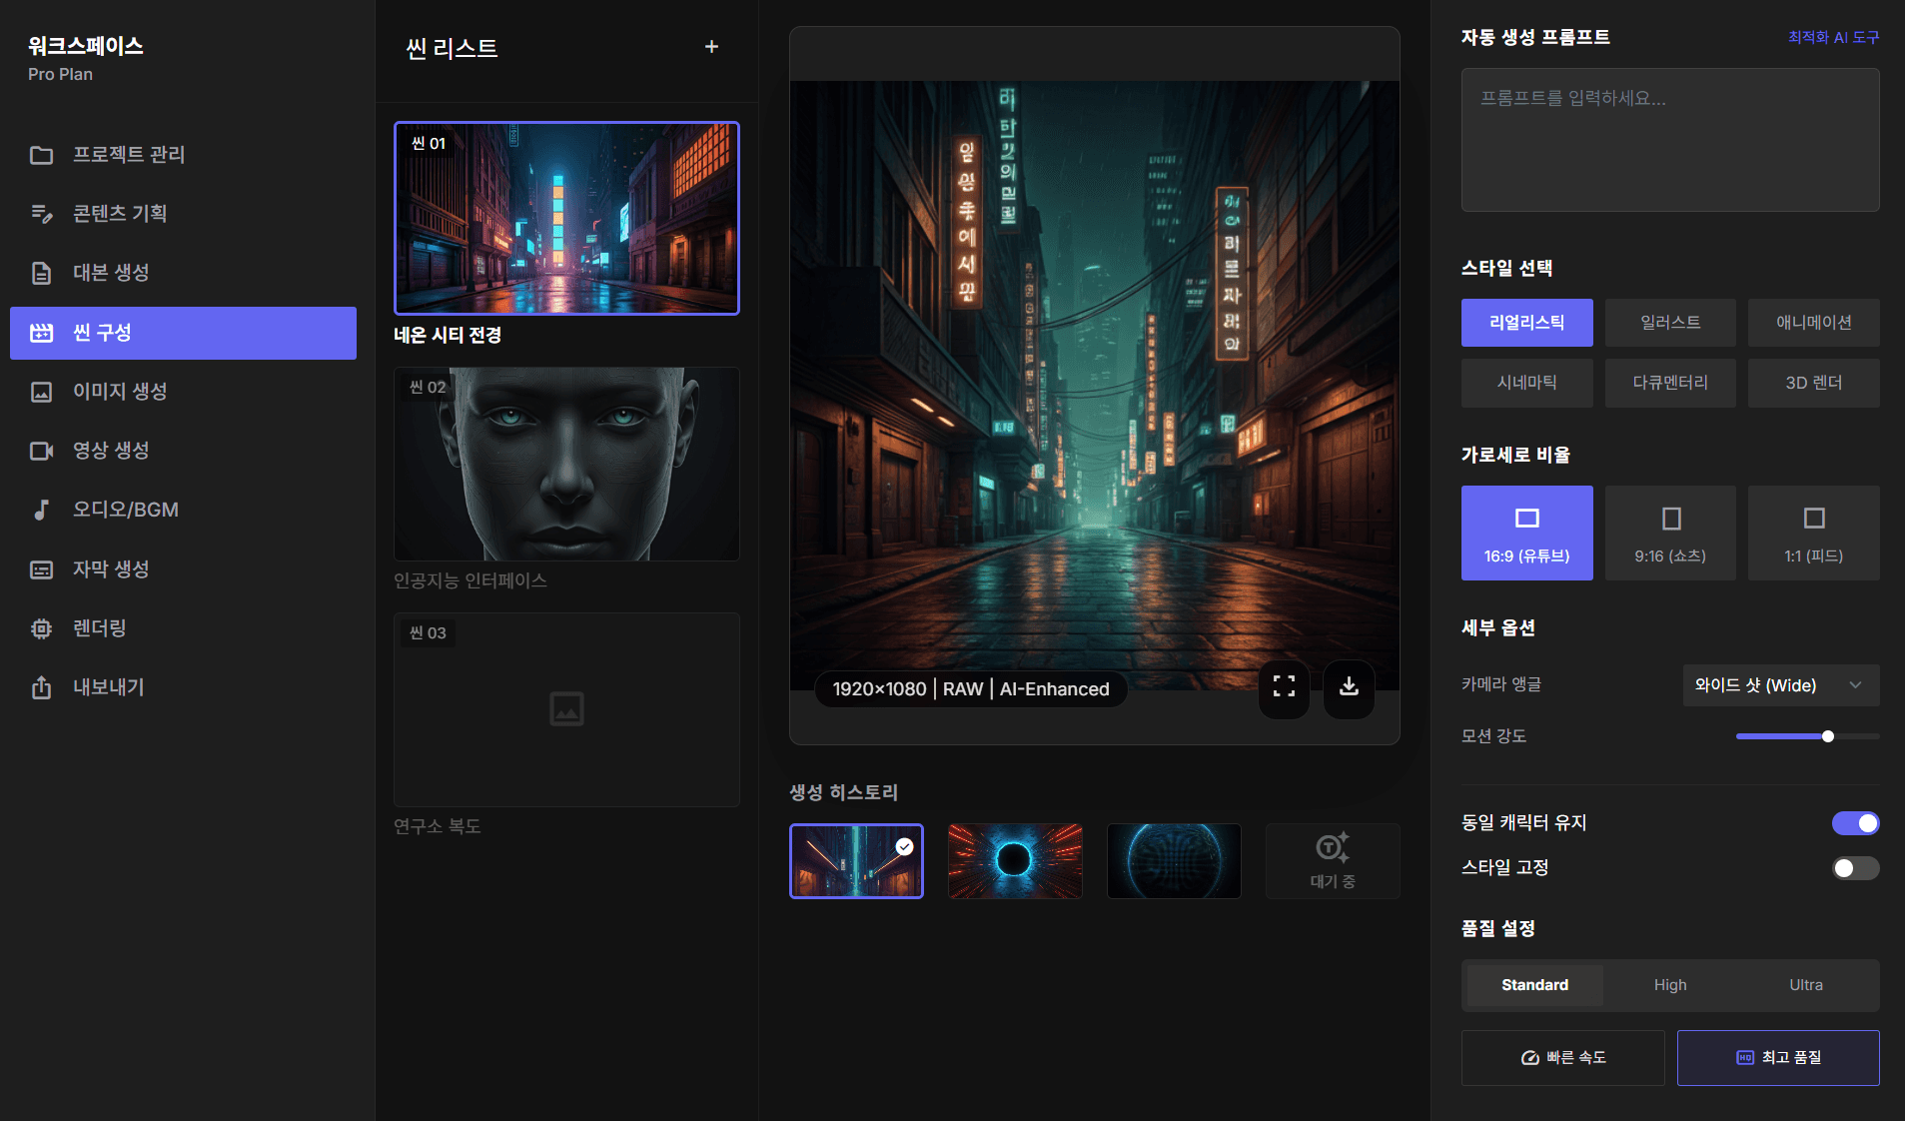Viewport: 1905px width, 1121px height.
Task: Select the Standard quality tab
Action: point(1534,985)
